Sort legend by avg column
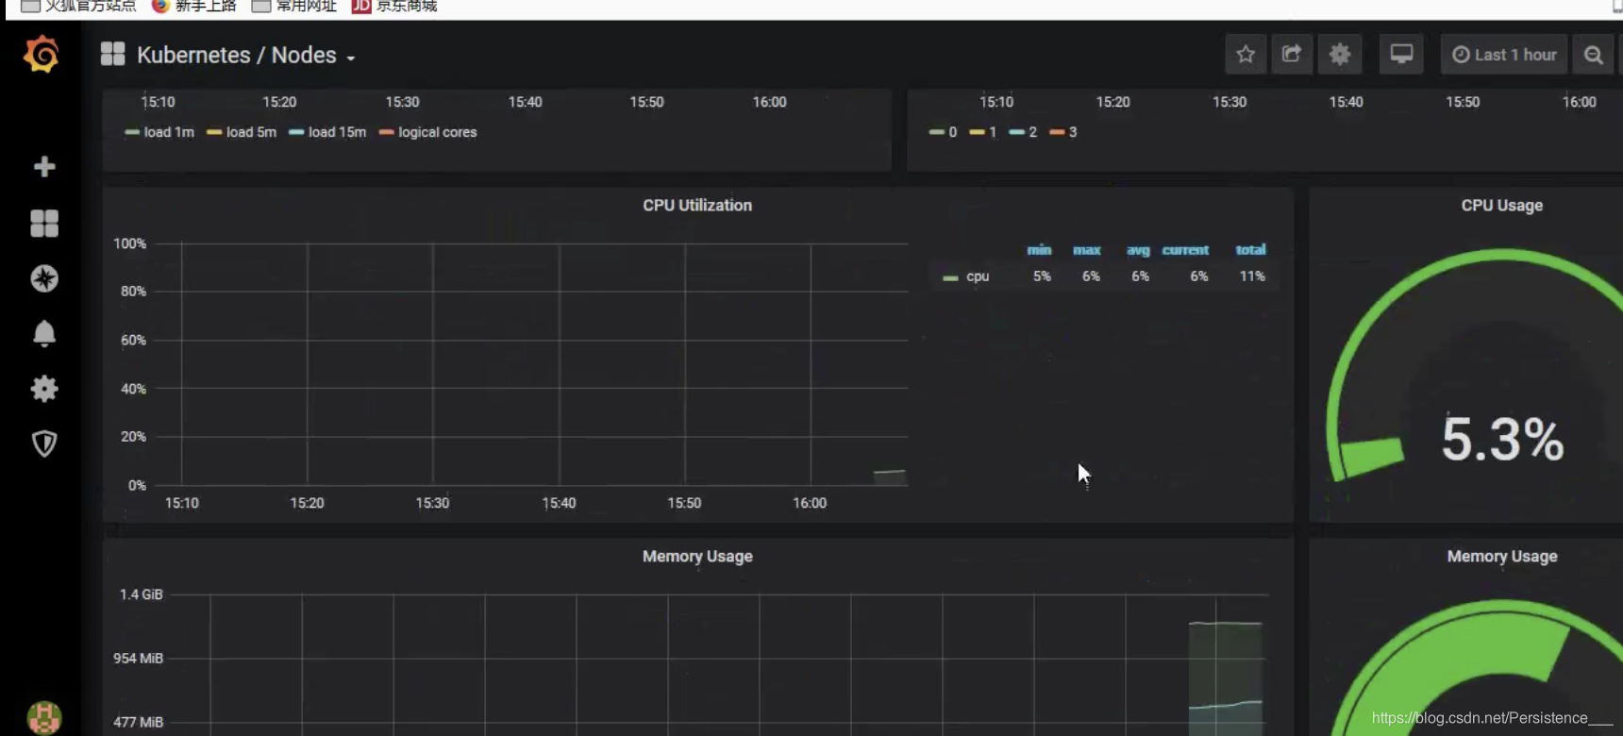This screenshot has width=1623, height=736. click(x=1138, y=250)
